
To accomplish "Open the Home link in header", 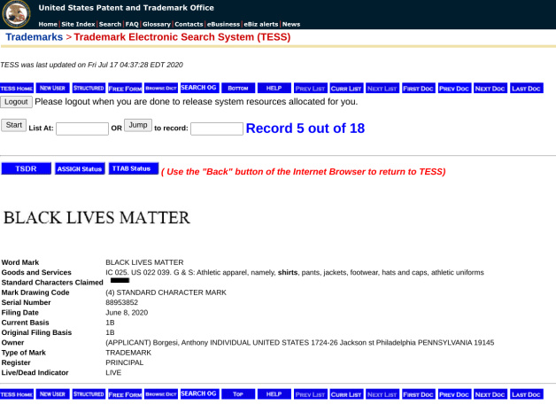I will click(48, 24).
